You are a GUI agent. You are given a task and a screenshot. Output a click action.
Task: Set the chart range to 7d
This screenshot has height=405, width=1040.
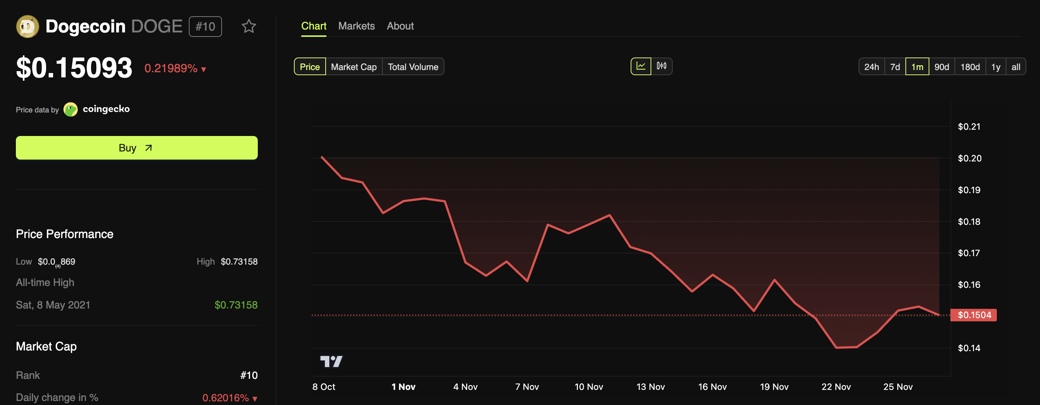pyautogui.click(x=895, y=67)
